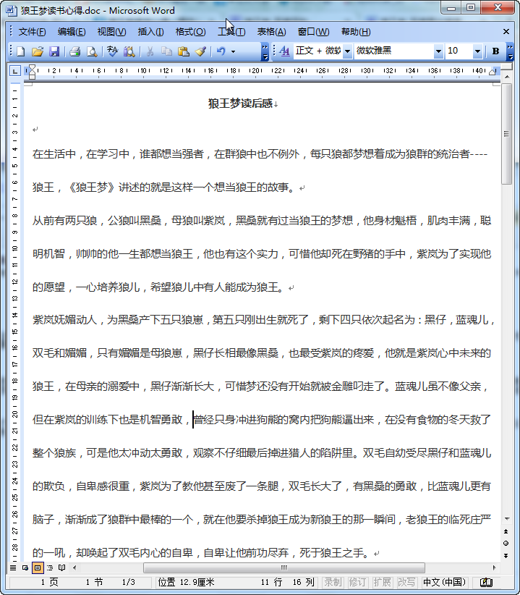
Task: Open the 格式(O) menu
Action: pyautogui.click(x=190, y=32)
